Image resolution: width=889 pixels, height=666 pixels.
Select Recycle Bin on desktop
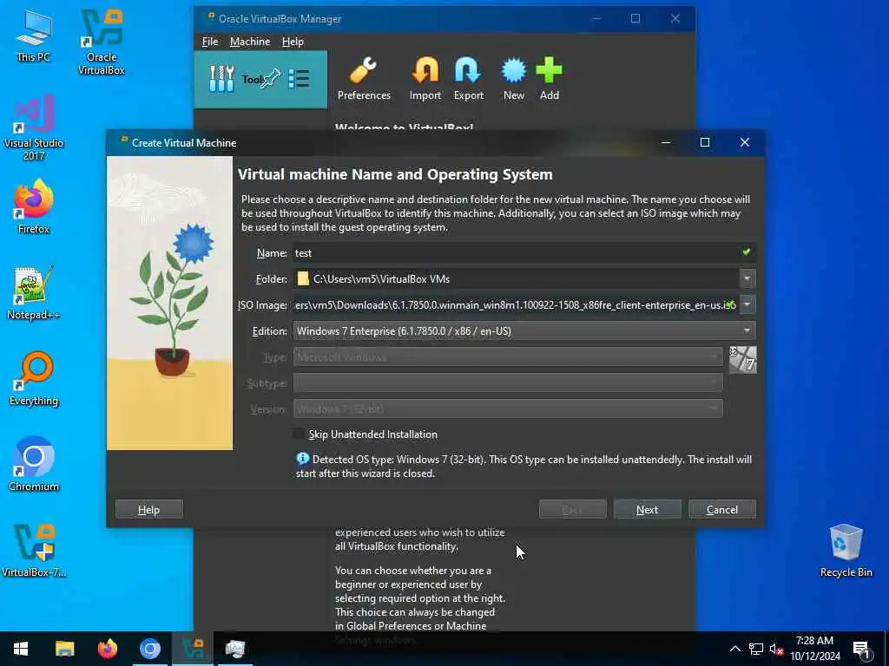click(x=846, y=551)
